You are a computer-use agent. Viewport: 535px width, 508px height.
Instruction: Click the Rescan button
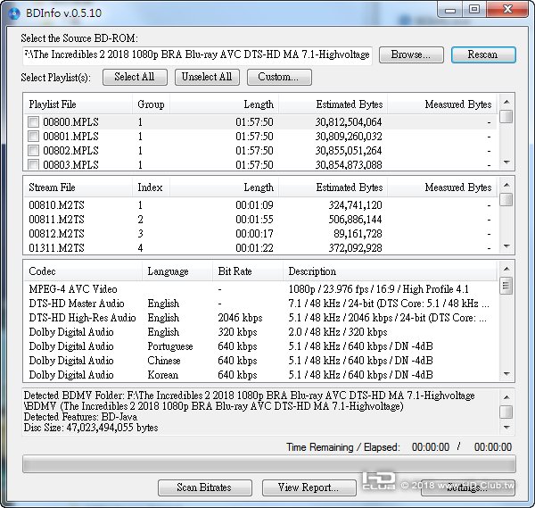coord(483,54)
